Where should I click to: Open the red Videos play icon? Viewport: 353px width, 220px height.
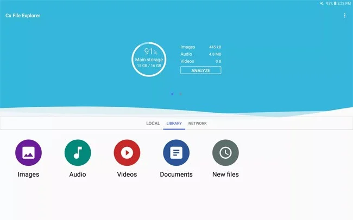point(127,153)
